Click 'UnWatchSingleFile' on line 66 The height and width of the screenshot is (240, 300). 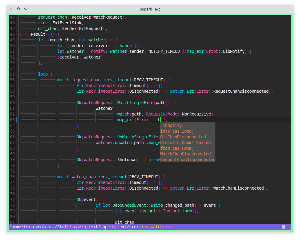(x=138, y=137)
